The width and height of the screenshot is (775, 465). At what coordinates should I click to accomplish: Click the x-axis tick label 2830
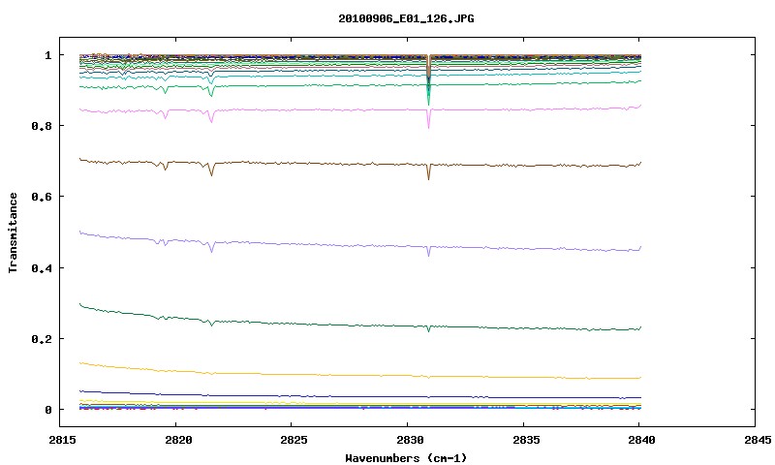click(410, 440)
